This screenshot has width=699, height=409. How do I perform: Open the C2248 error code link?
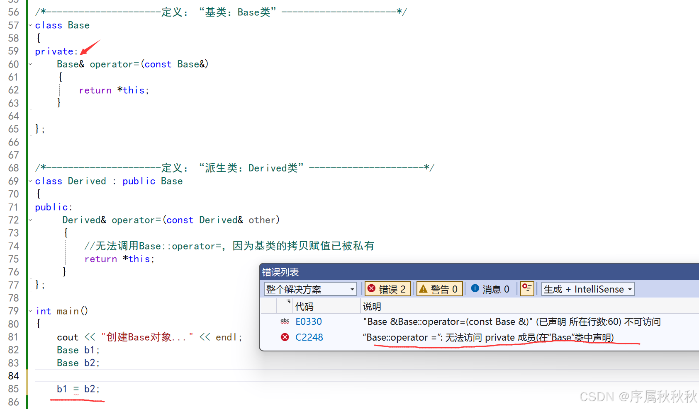(309, 337)
